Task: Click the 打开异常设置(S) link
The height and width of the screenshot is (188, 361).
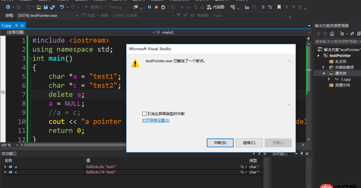Action: (156, 120)
